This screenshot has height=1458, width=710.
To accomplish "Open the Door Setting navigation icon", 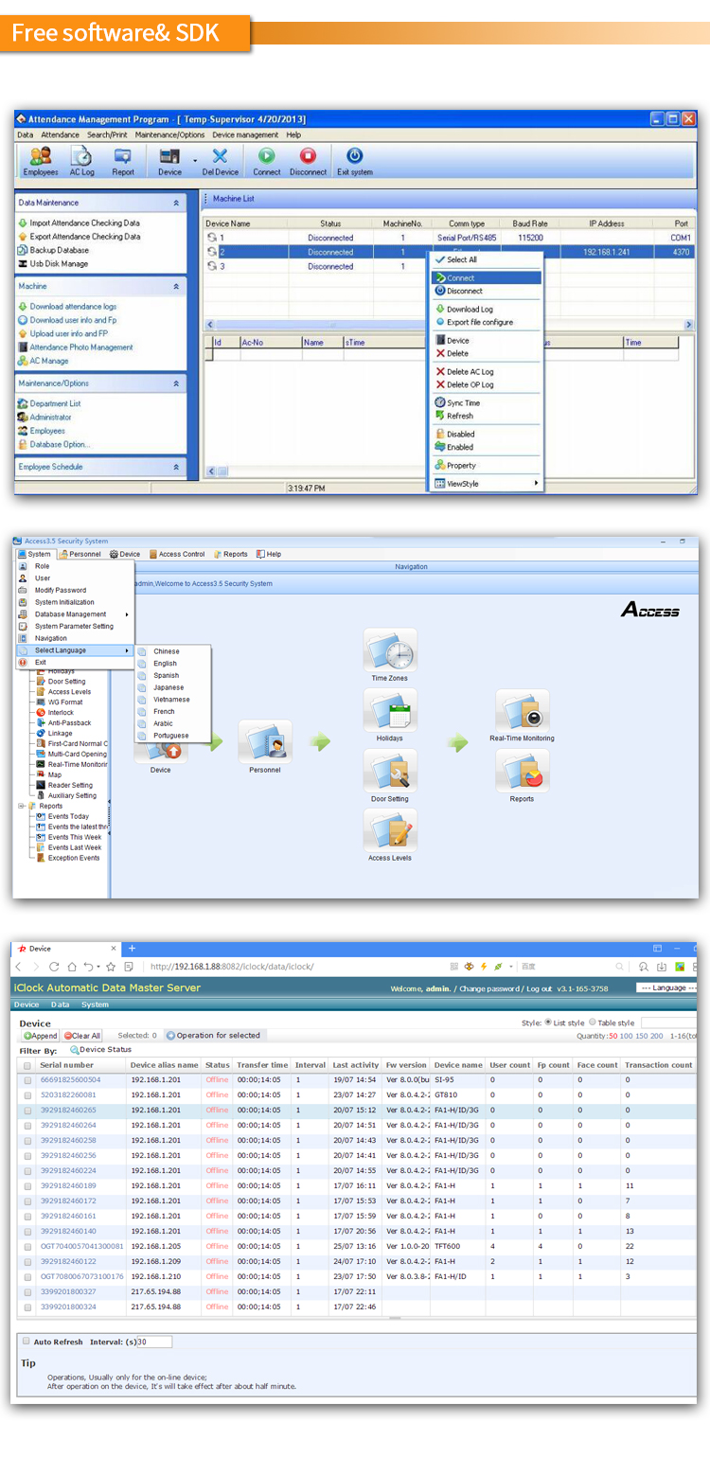I will tap(390, 772).
